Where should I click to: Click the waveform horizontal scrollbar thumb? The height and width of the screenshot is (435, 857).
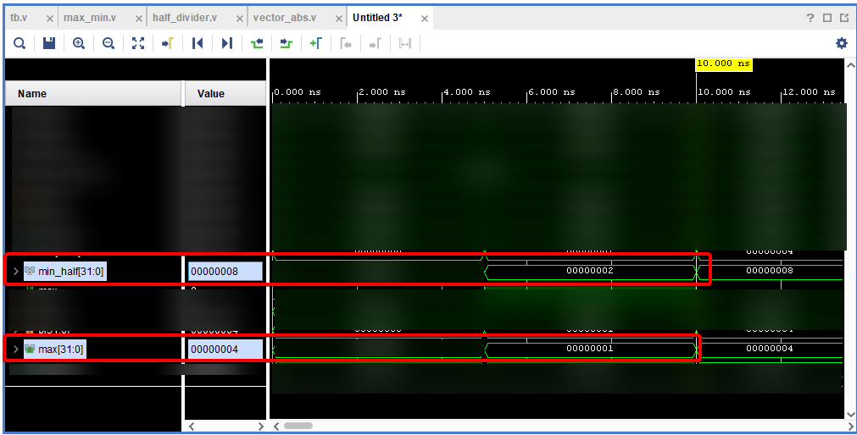pos(298,426)
